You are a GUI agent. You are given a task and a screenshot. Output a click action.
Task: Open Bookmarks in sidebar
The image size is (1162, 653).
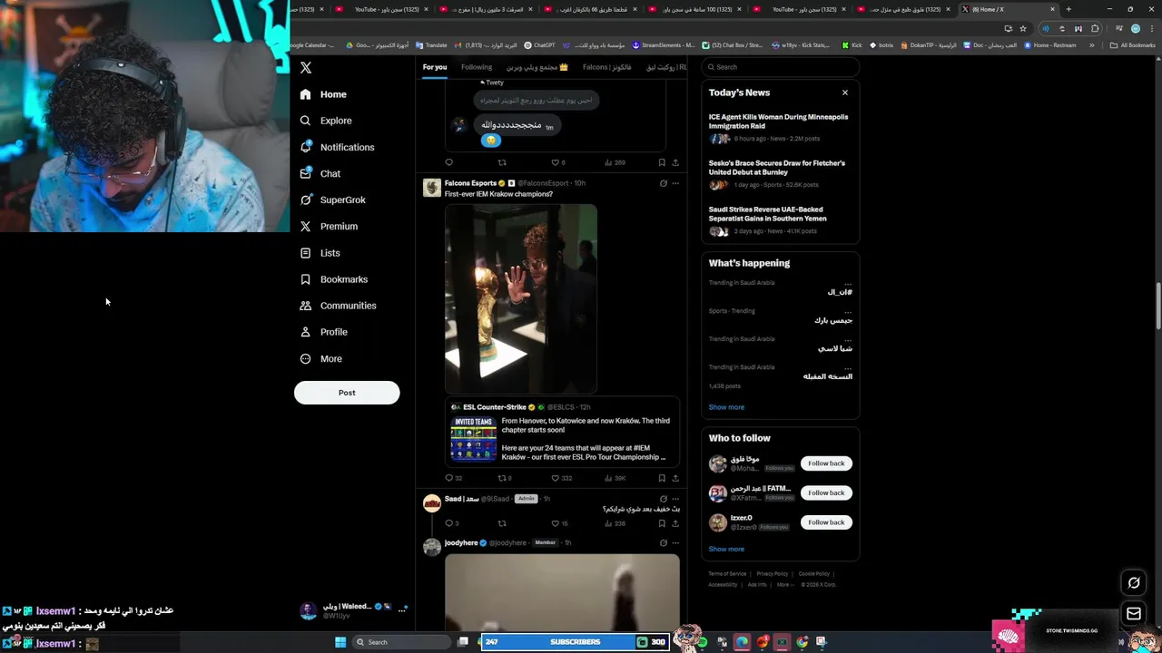(333, 279)
